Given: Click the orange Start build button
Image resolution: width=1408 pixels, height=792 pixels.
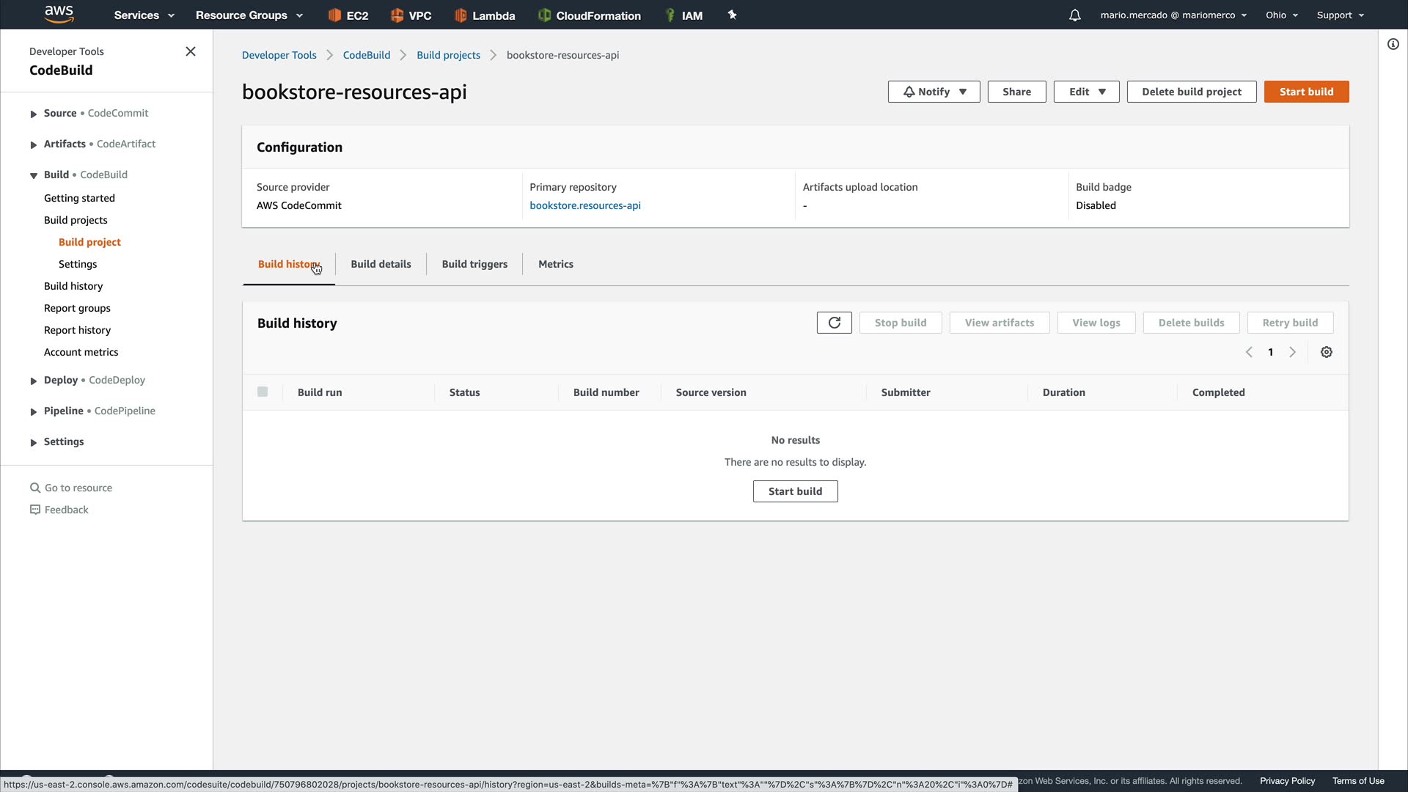Looking at the screenshot, I should (1306, 92).
